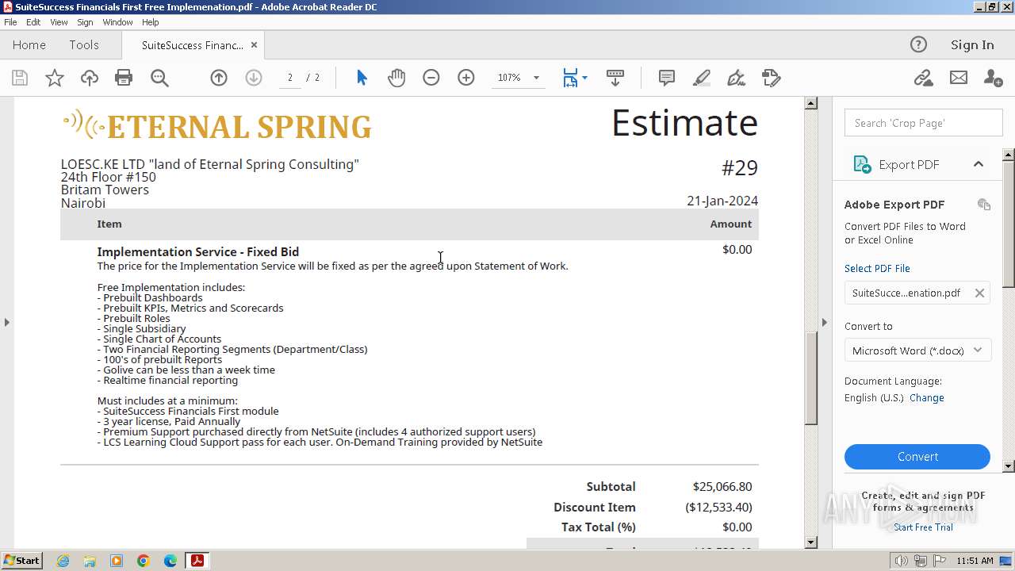Print the document using the printer icon
1015x571 pixels.
[124, 78]
